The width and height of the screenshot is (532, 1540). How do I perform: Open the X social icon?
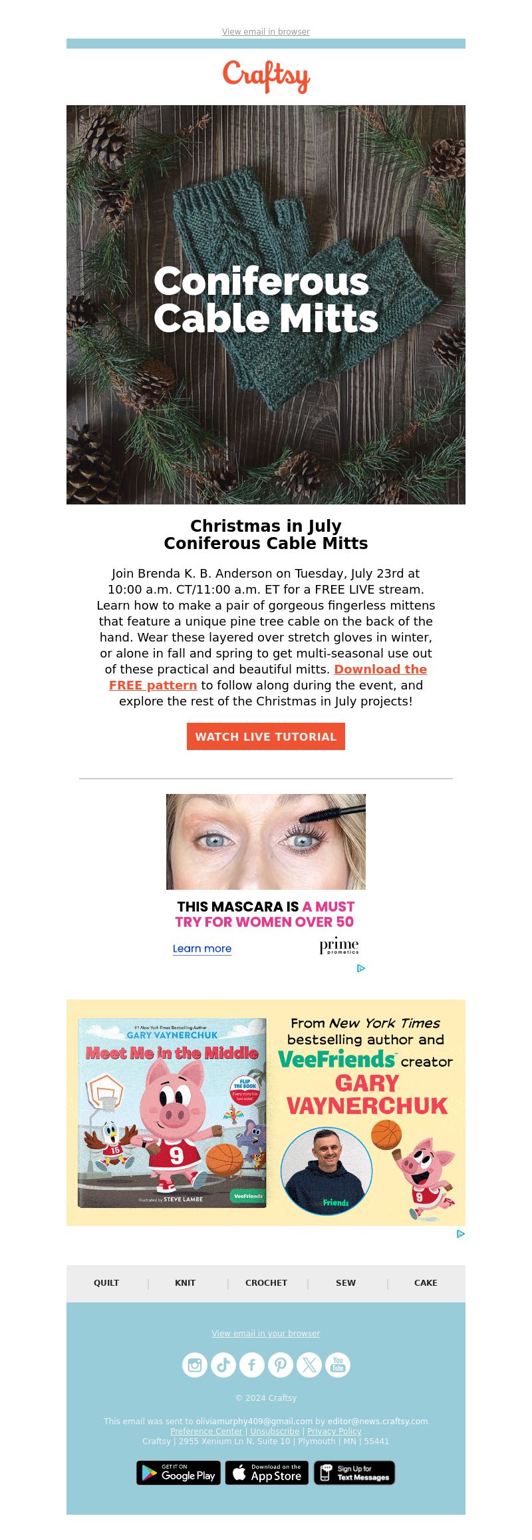[309, 1365]
